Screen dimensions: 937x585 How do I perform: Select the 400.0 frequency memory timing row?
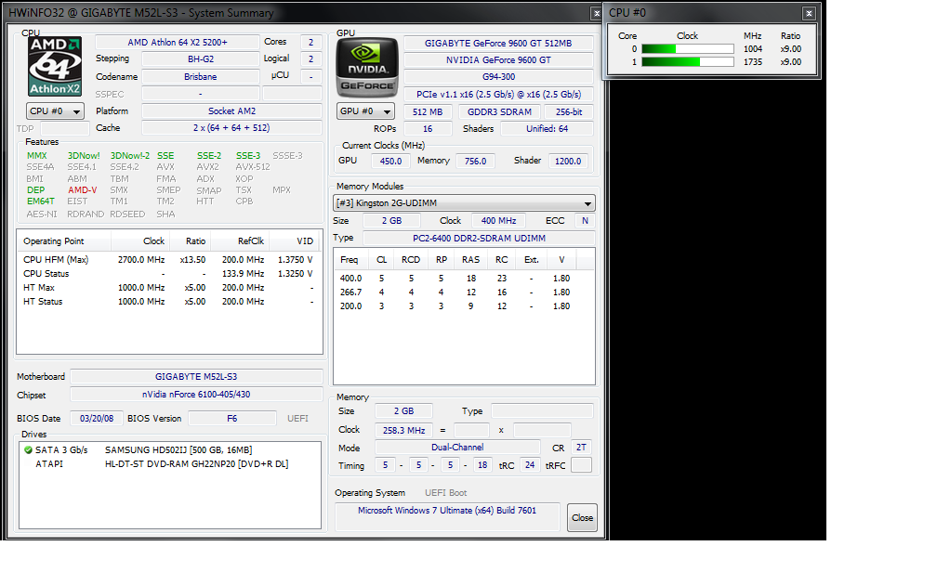click(x=464, y=279)
